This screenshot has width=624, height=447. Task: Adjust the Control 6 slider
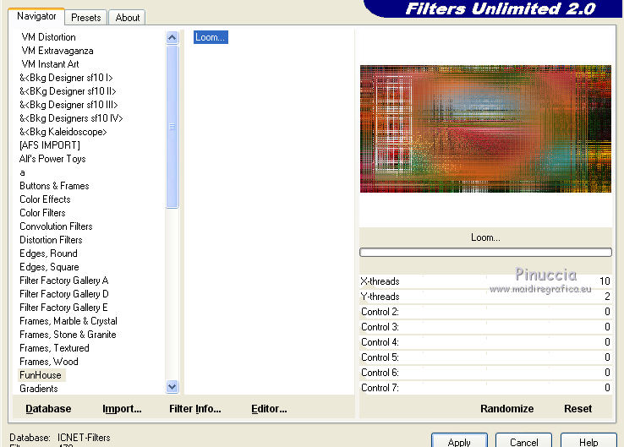[485, 373]
